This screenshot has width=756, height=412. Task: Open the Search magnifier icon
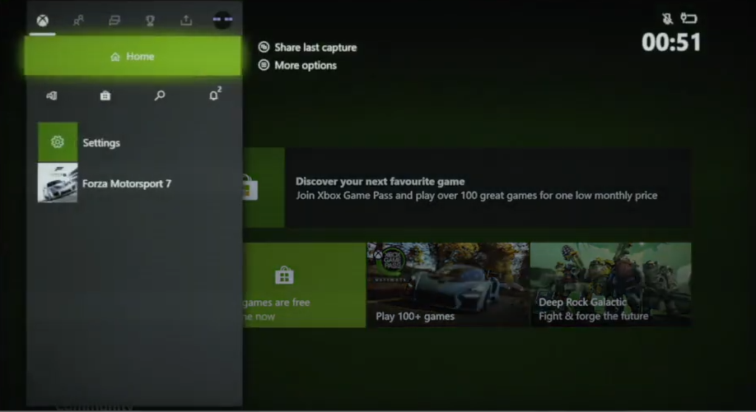pyautogui.click(x=160, y=95)
